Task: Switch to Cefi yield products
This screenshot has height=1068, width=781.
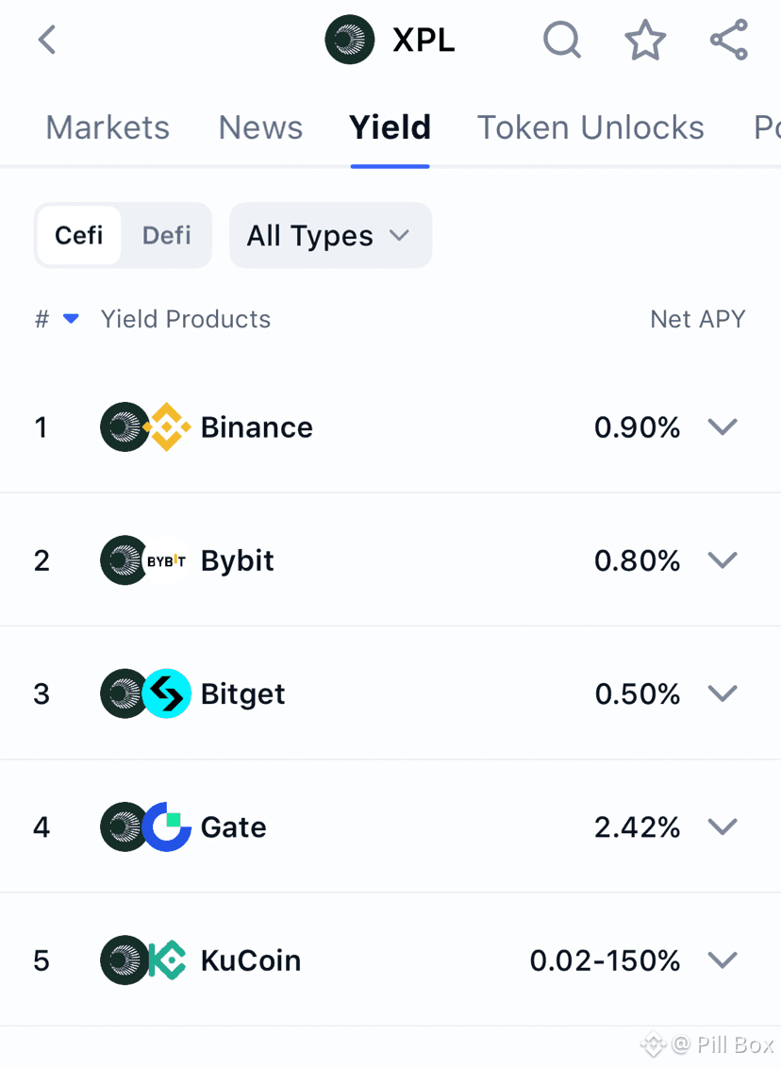Action: [x=79, y=235]
